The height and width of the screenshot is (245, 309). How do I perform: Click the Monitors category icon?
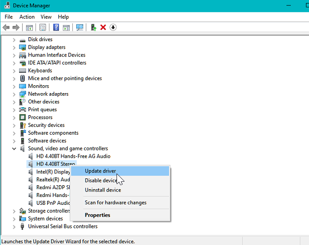(23, 86)
